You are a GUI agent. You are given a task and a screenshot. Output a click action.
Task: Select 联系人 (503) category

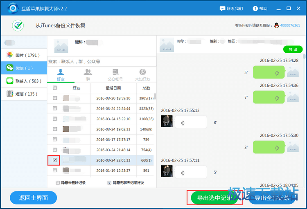pyautogui.click(x=24, y=81)
